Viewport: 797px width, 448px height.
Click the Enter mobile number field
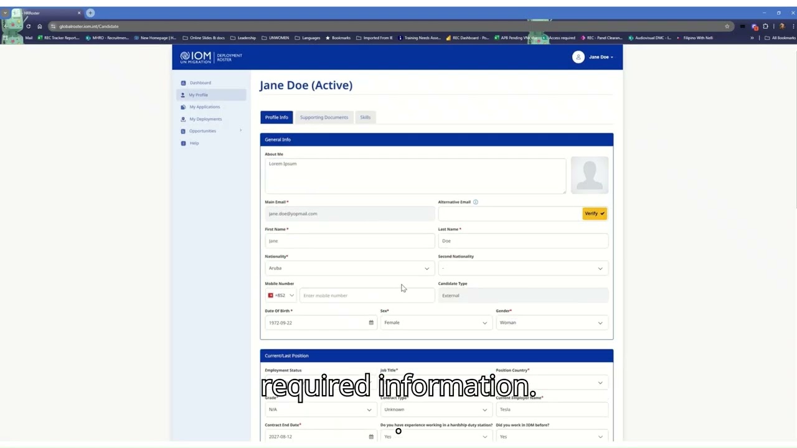coord(367,296)
